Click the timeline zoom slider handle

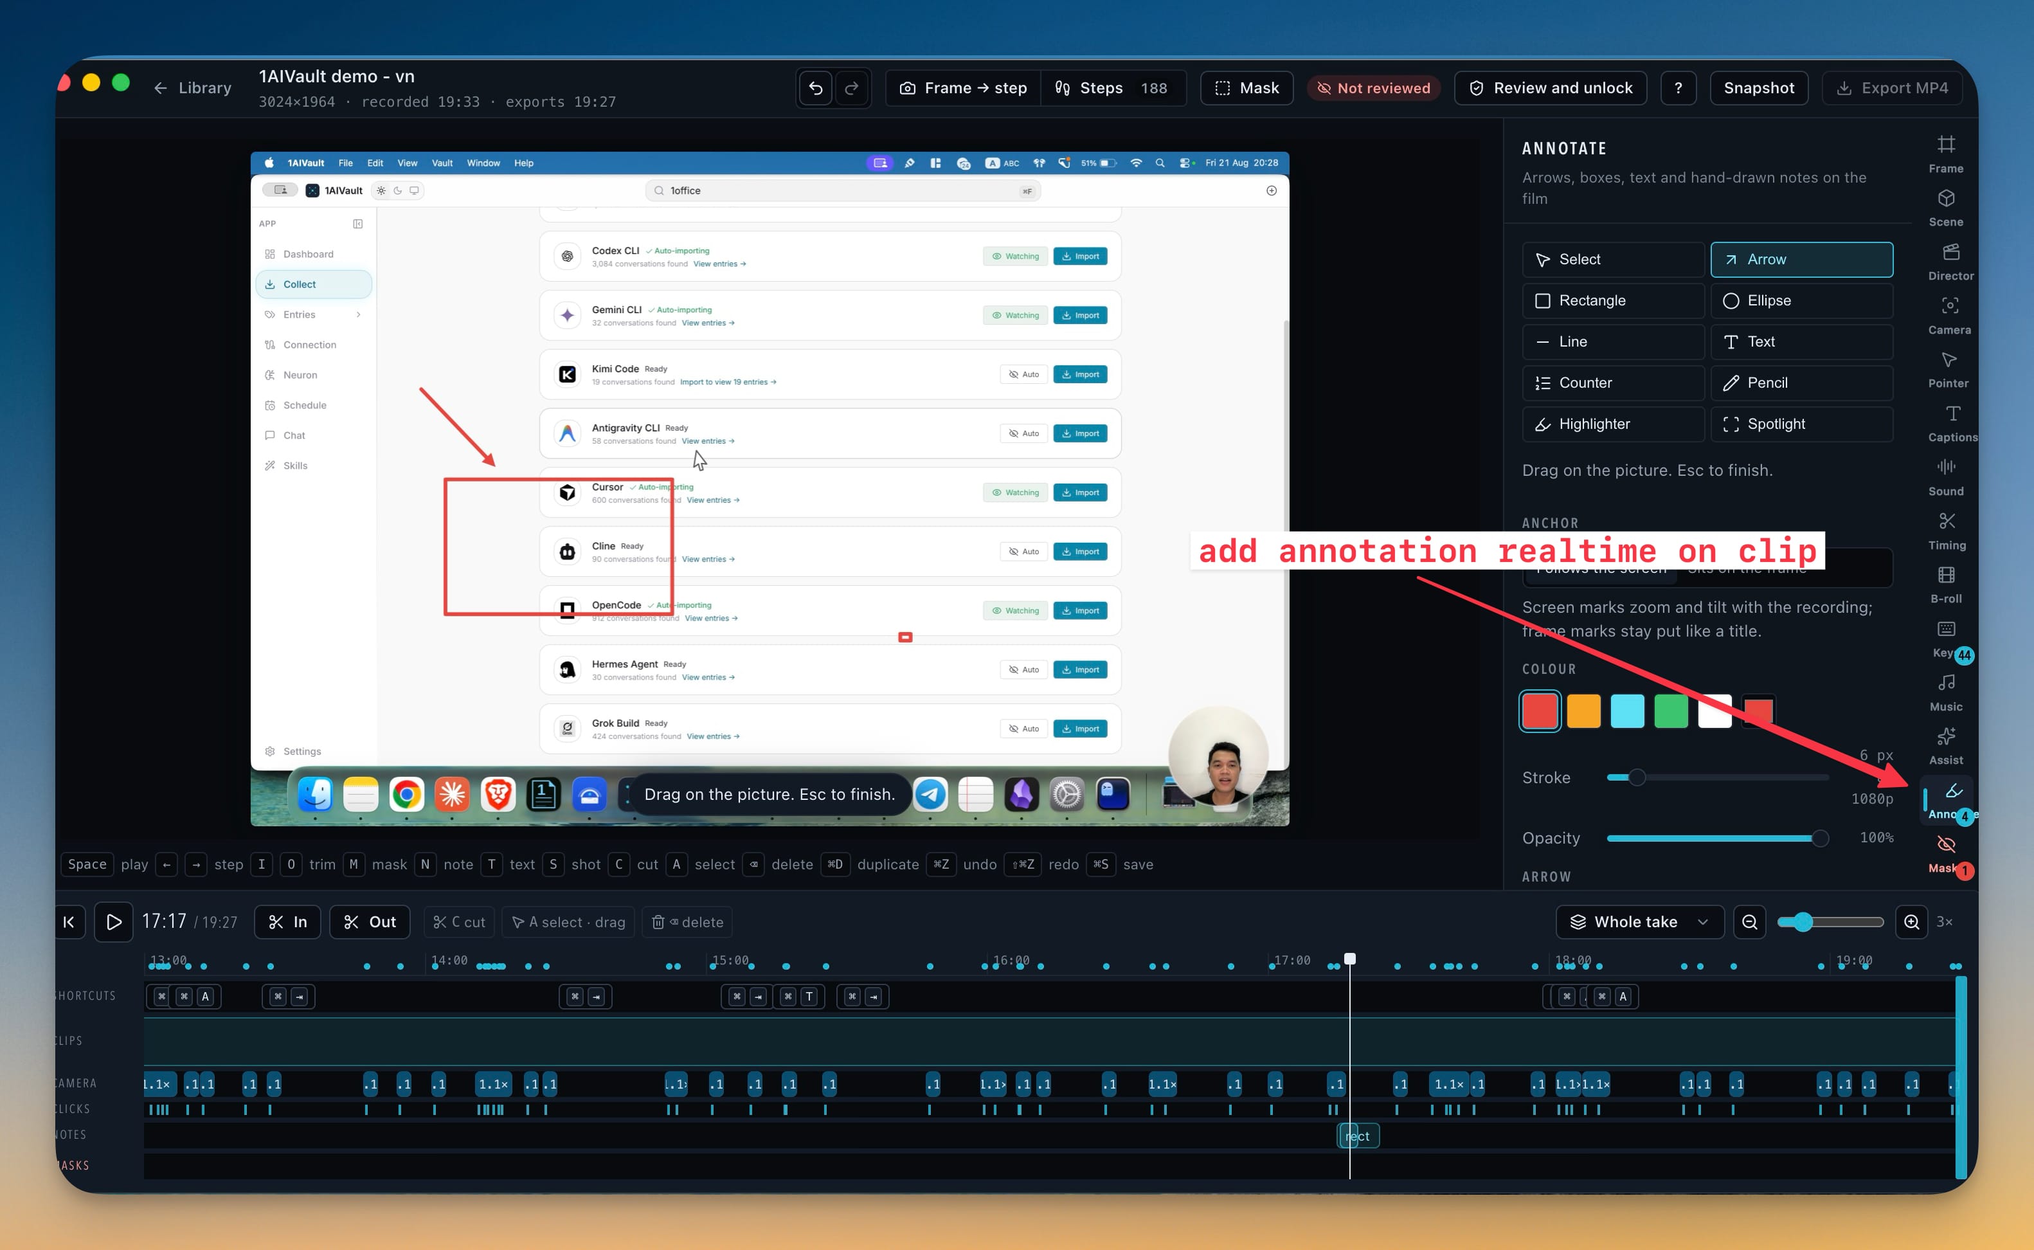coord(1803,922)
